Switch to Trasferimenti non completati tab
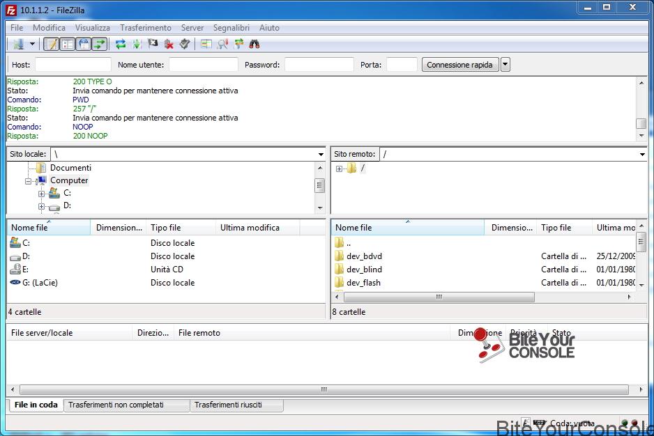The image size is (654, 436). pyautogui.click(x=127, y=405)
